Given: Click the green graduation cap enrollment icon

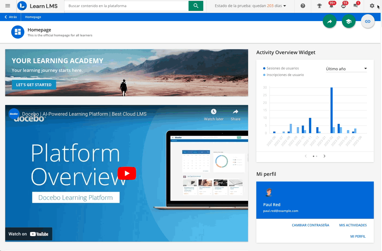Looking at the screenshot, I should (349, 21).
